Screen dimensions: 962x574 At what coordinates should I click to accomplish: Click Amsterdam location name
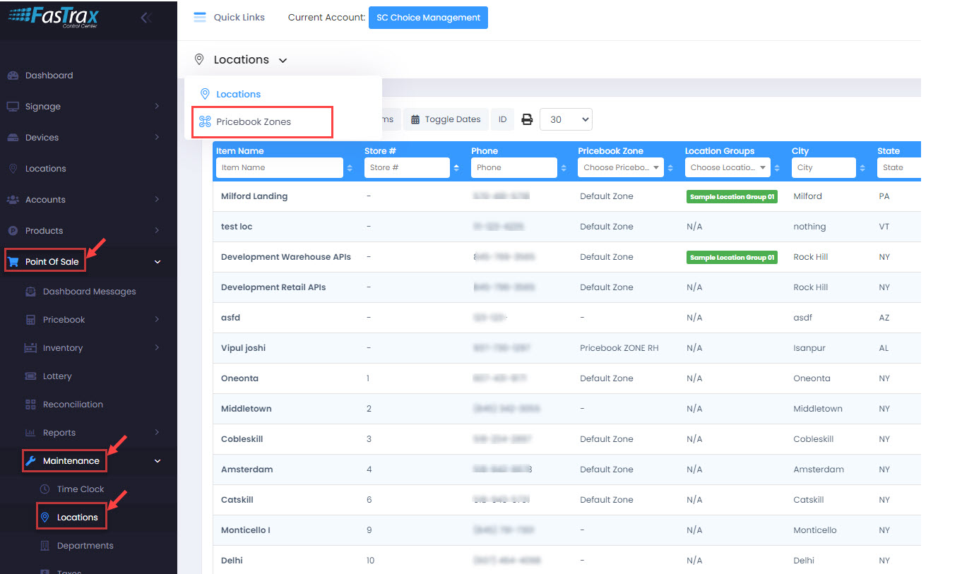pyautogui.click(x=247, y=470)
